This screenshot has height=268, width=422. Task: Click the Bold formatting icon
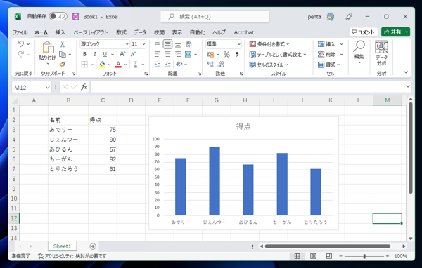[84, 54]
